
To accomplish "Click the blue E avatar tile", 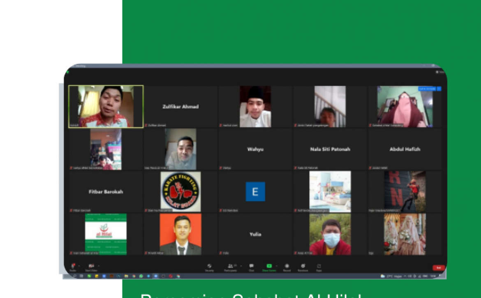I will pyautogui.click(x=255, y=192).
